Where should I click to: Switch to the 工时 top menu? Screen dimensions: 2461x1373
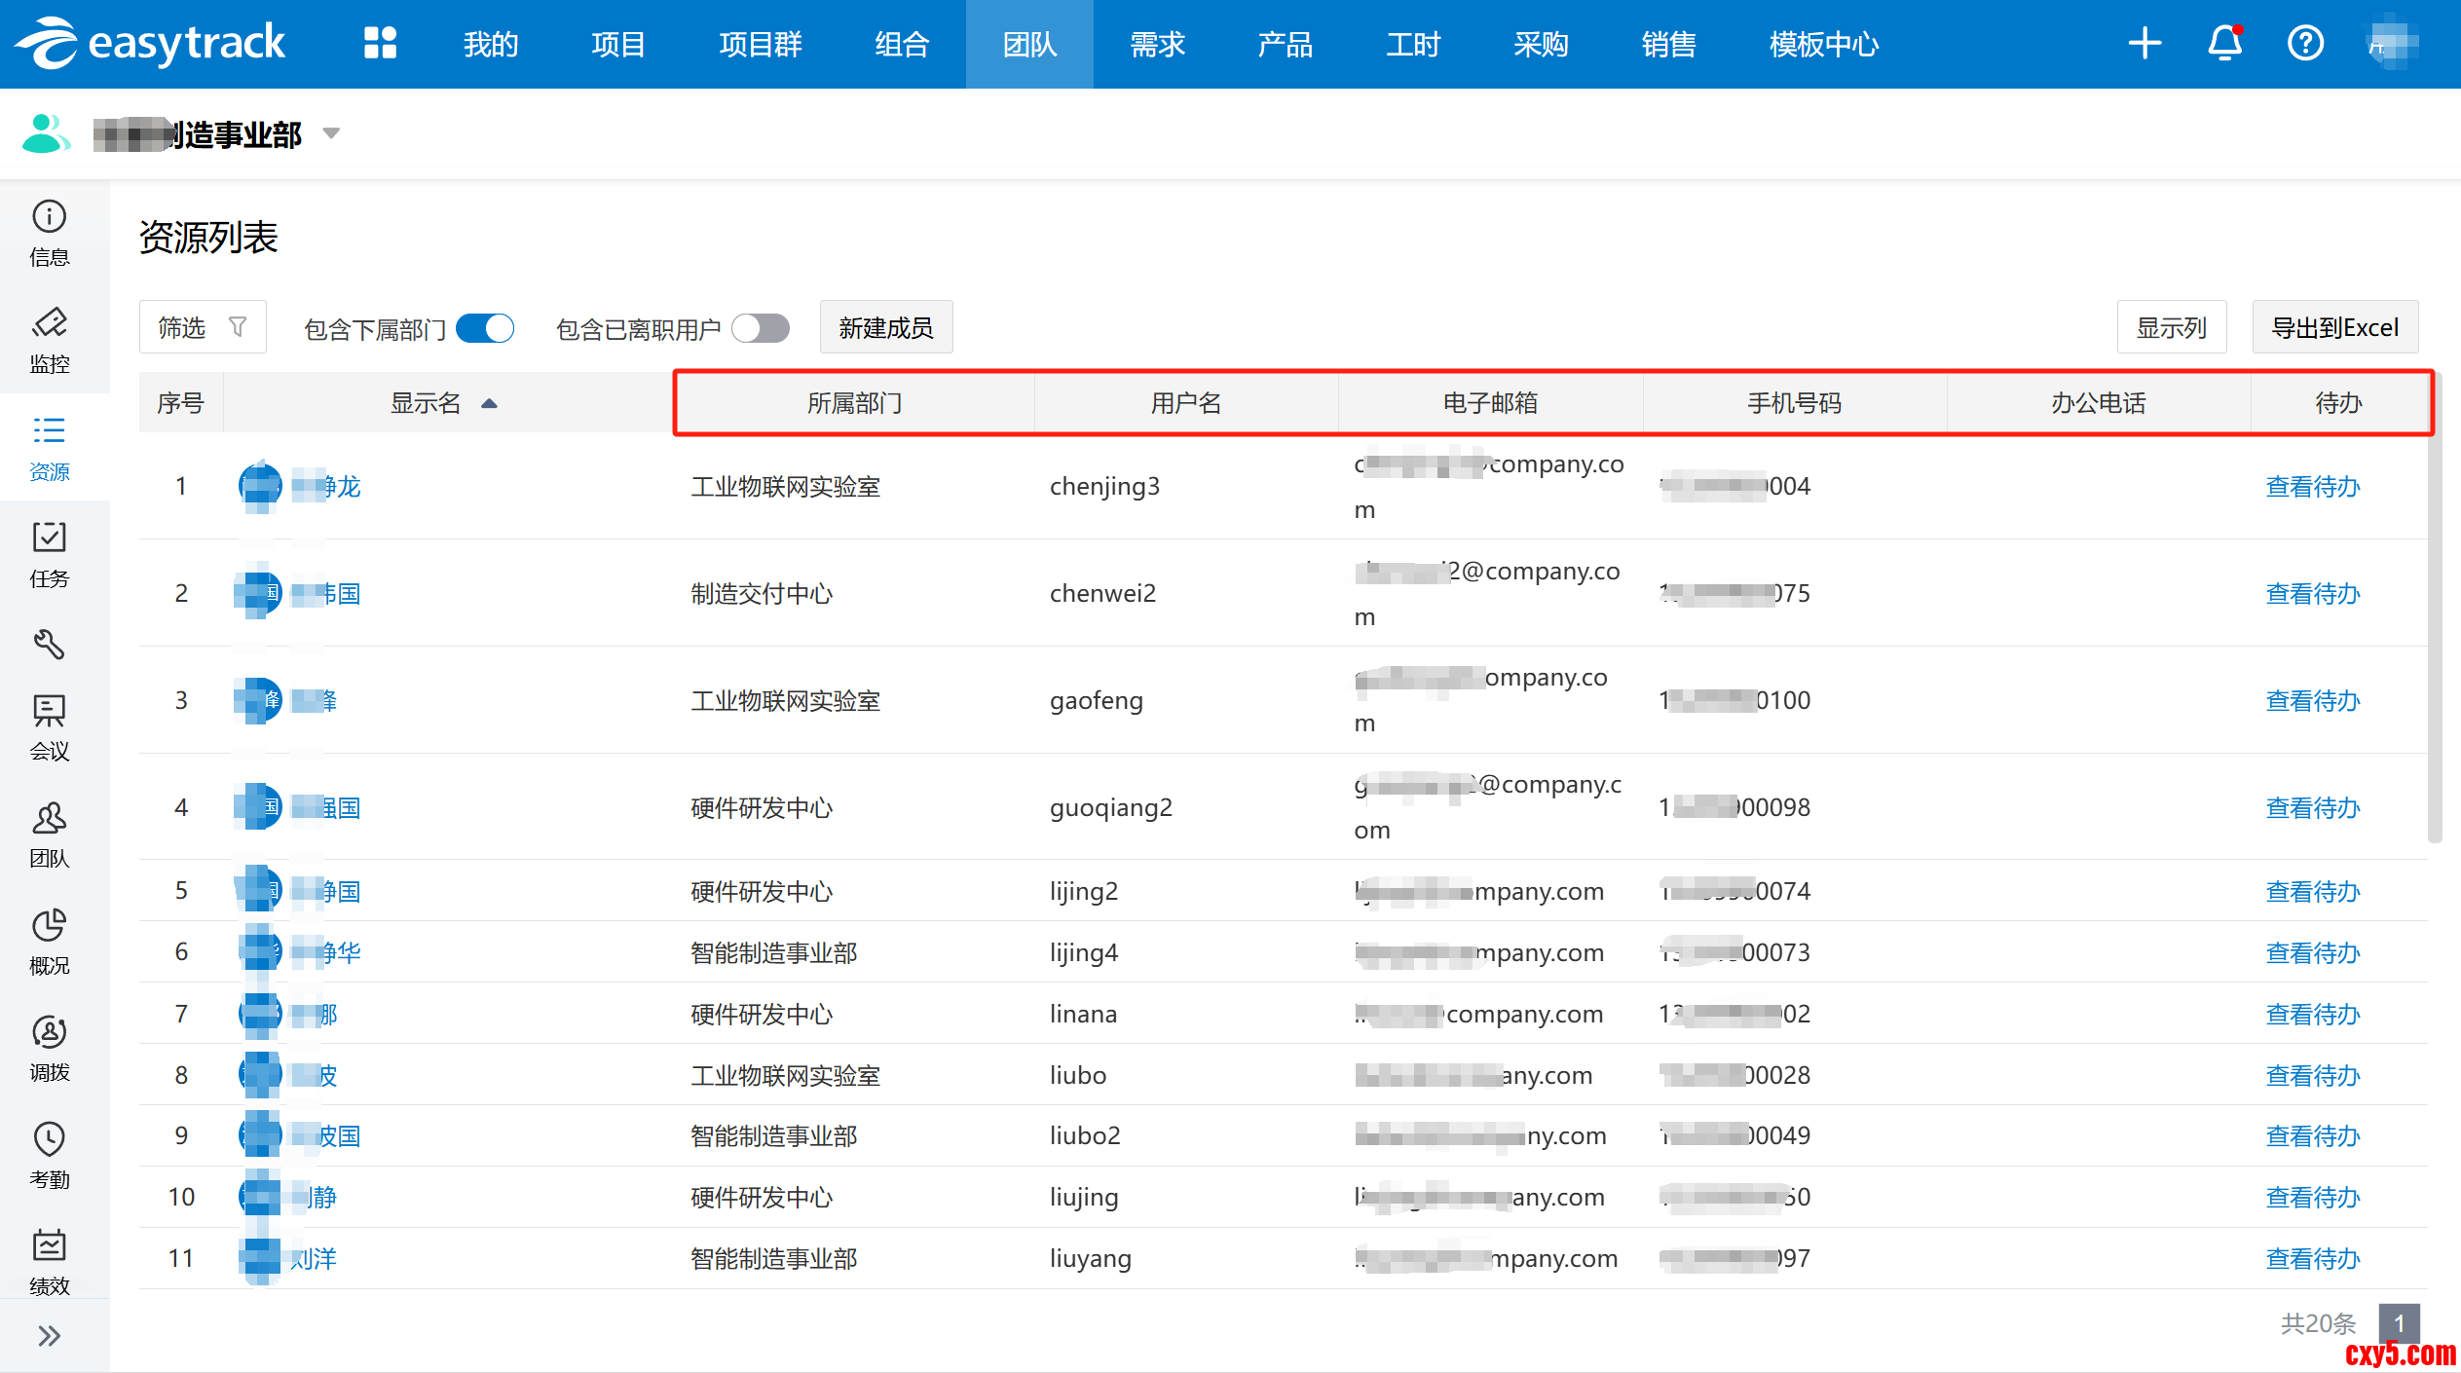pyautogui.click(x=1412, y=44)
